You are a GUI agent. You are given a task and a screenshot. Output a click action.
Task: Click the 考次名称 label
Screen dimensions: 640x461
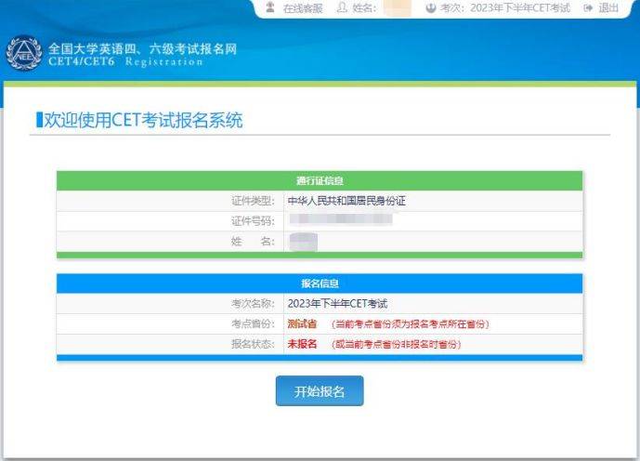253,303
